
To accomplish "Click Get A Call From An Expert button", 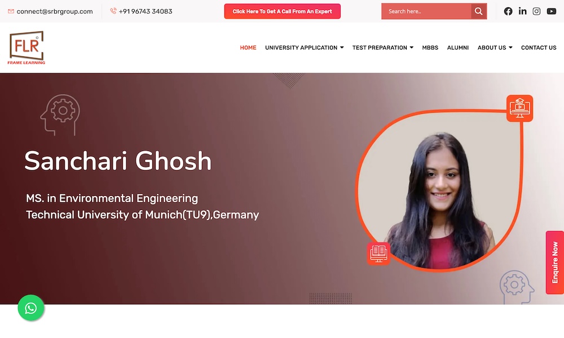I will pos(283,11).
